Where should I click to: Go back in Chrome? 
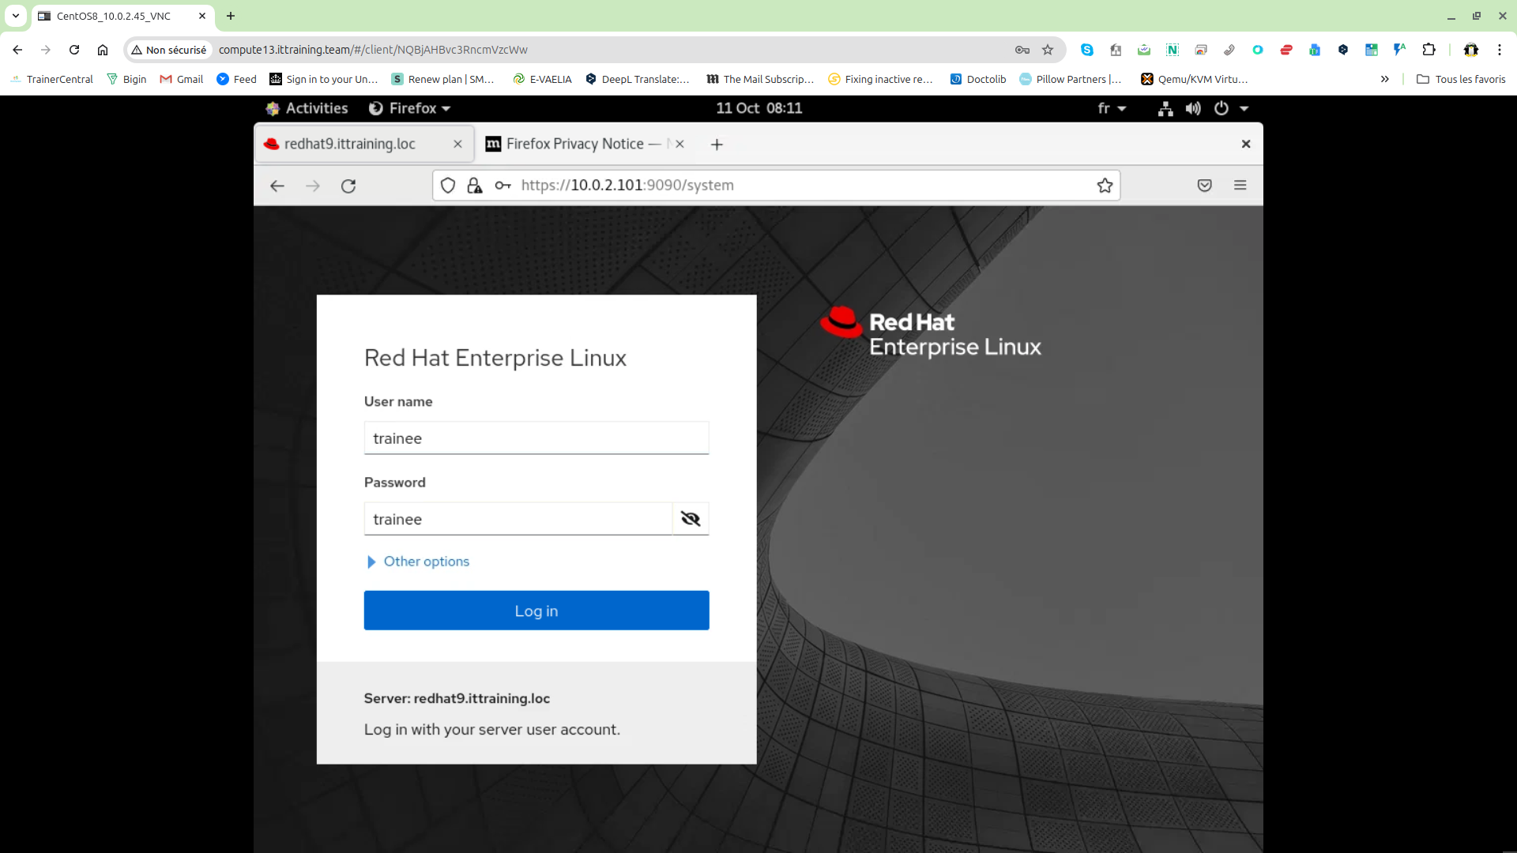17,50
